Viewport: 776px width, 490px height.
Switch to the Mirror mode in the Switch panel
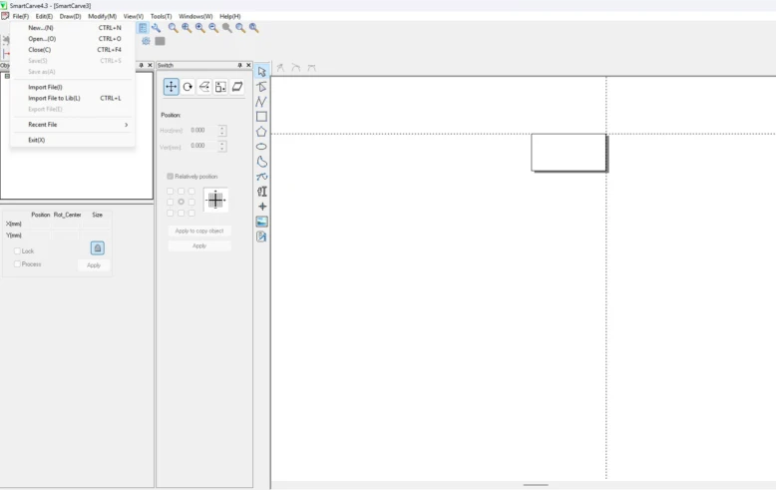[203, 87]
